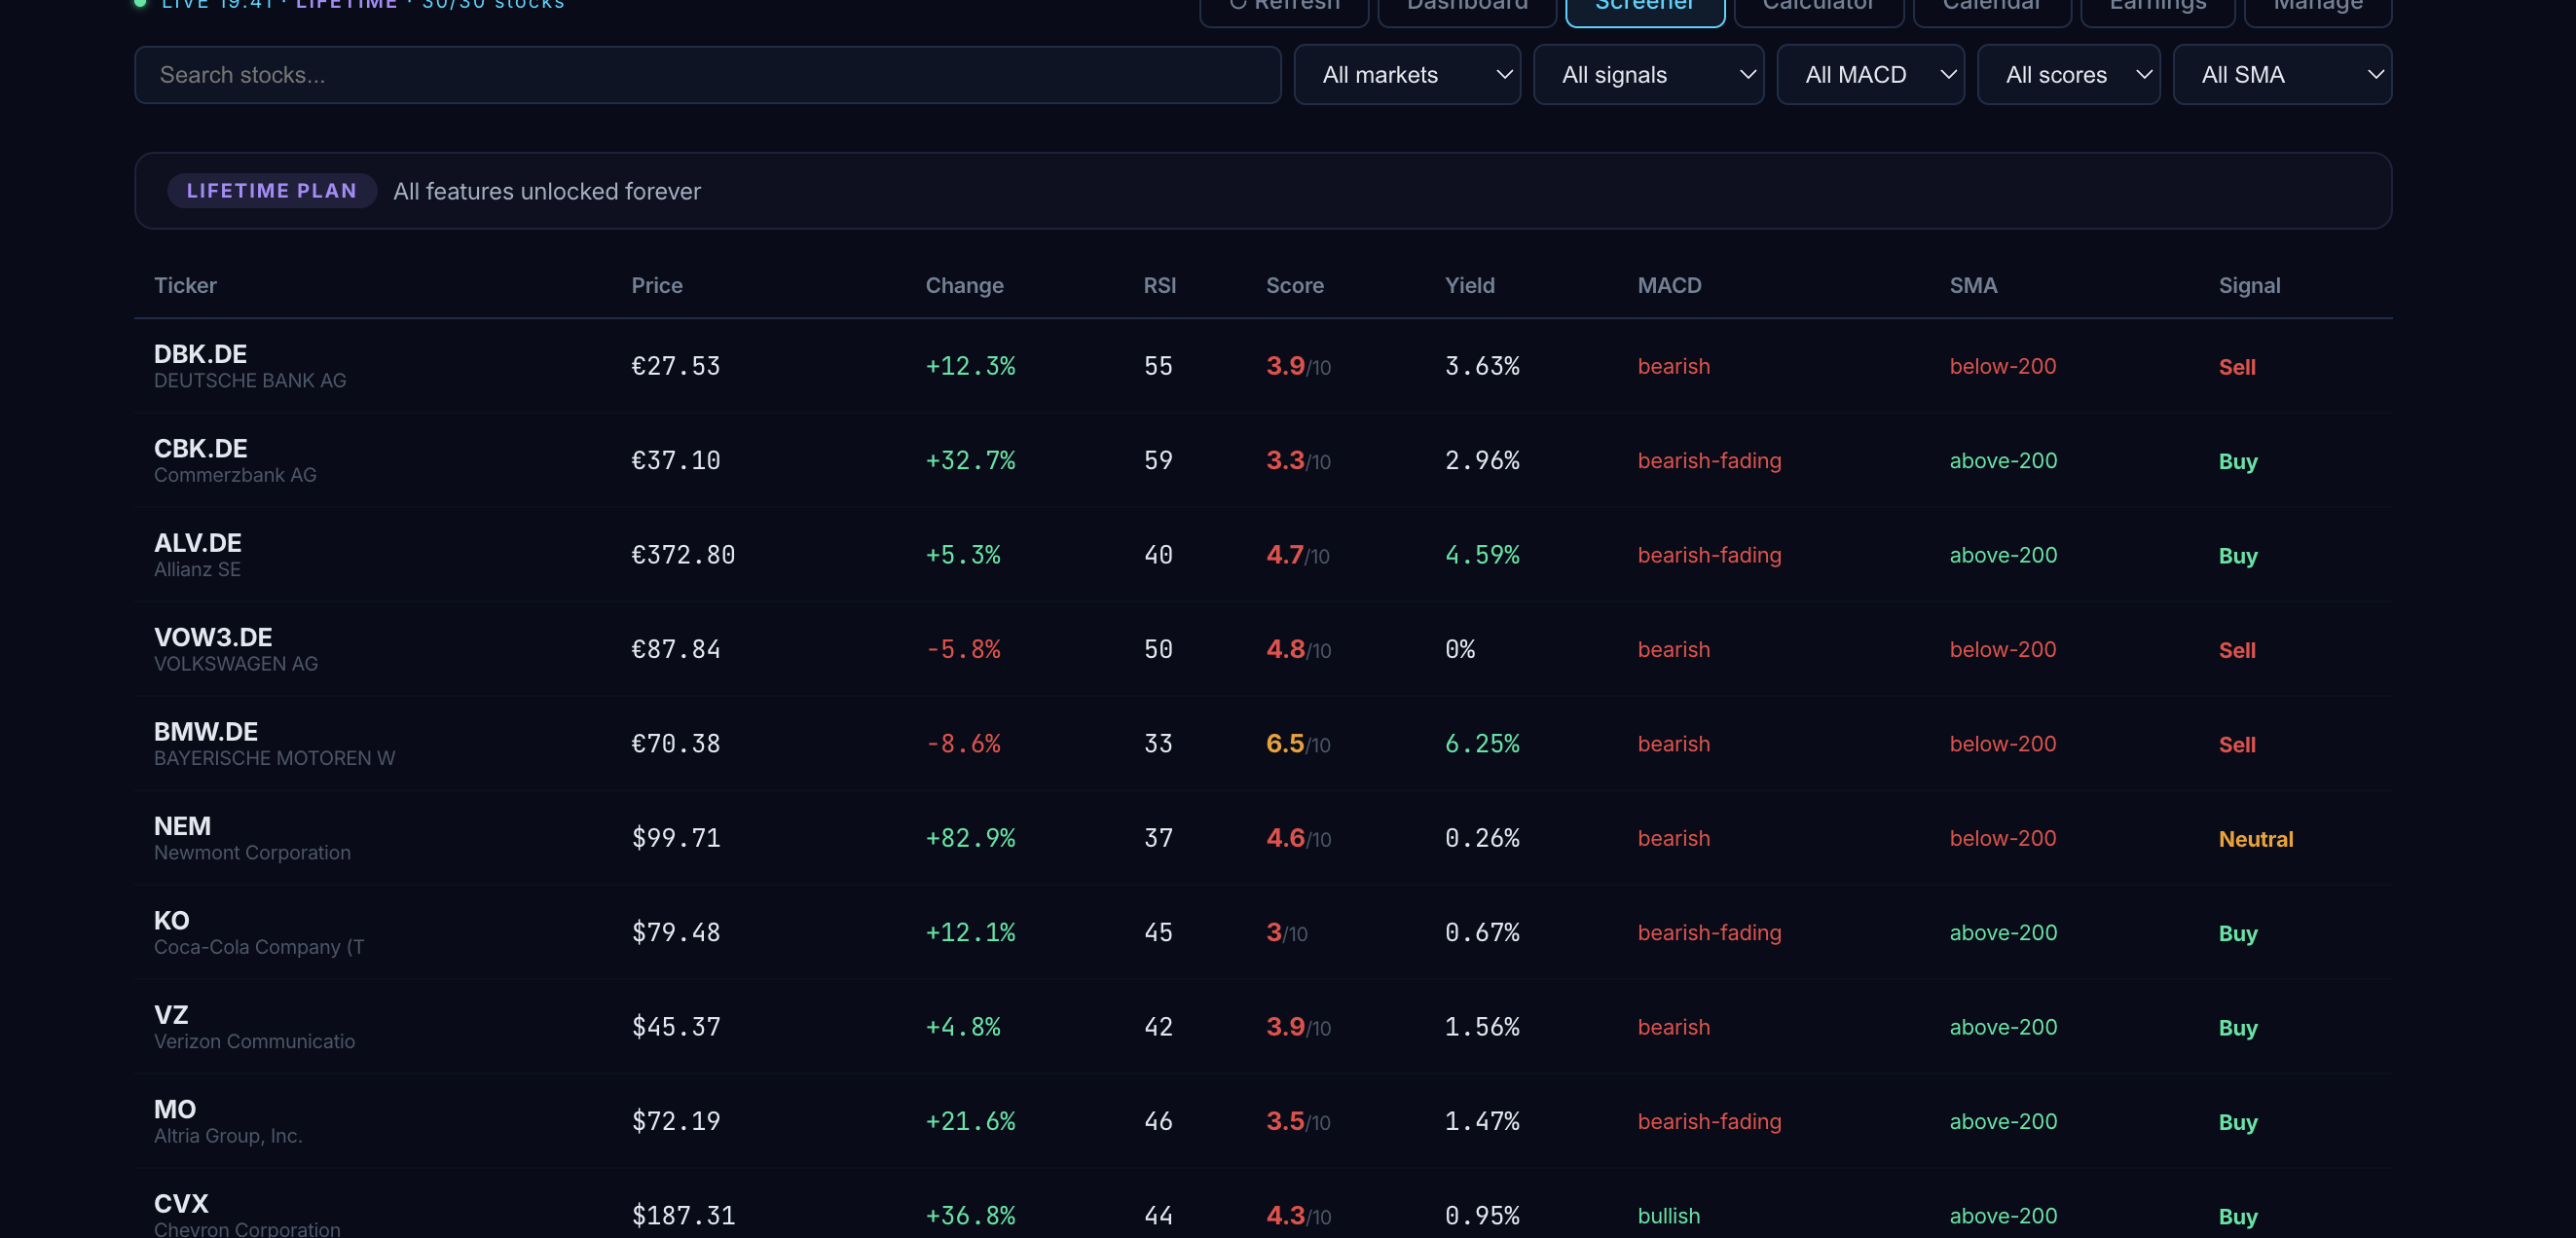
Task: Click the $187.31 price for CVX
Action: [683, 1216]
